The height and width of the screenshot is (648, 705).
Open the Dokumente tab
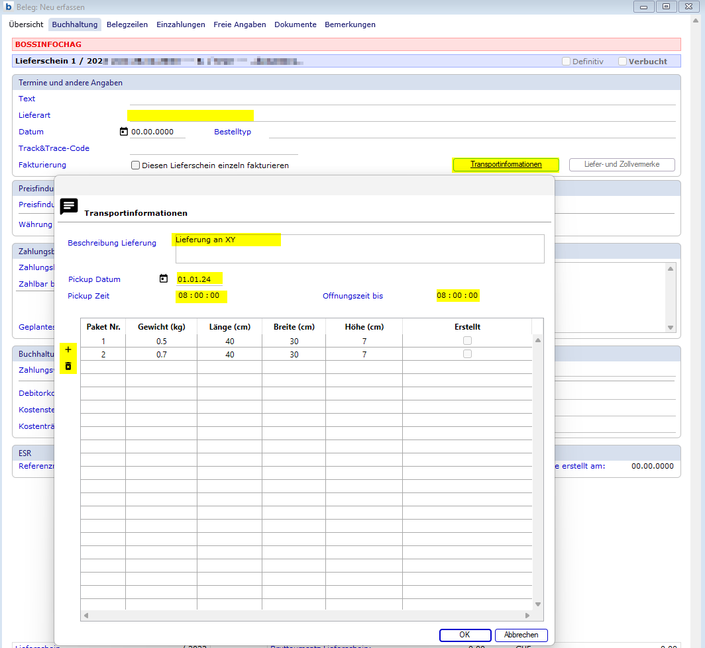tap(296, 24)
